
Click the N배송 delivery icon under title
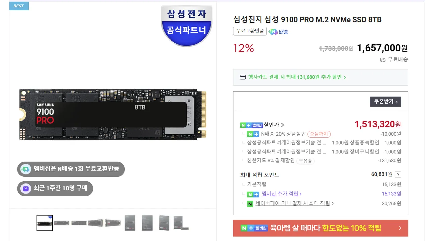pos(273,32)
